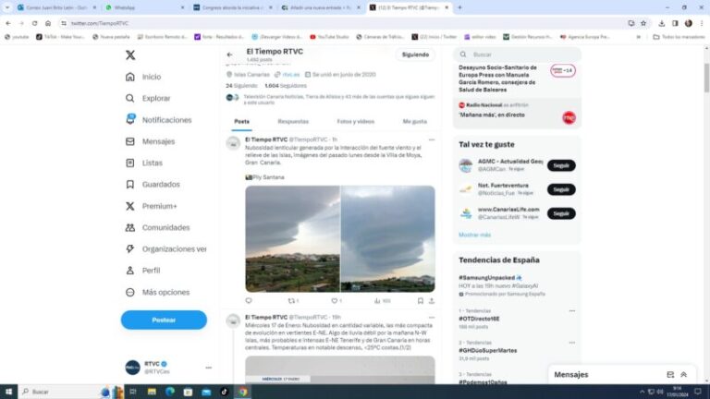Open RTVC account switcher menu

168,368
